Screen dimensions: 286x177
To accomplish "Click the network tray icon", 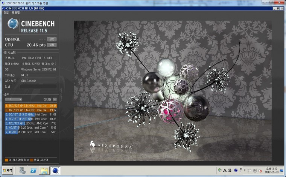I will coord(255,171).
